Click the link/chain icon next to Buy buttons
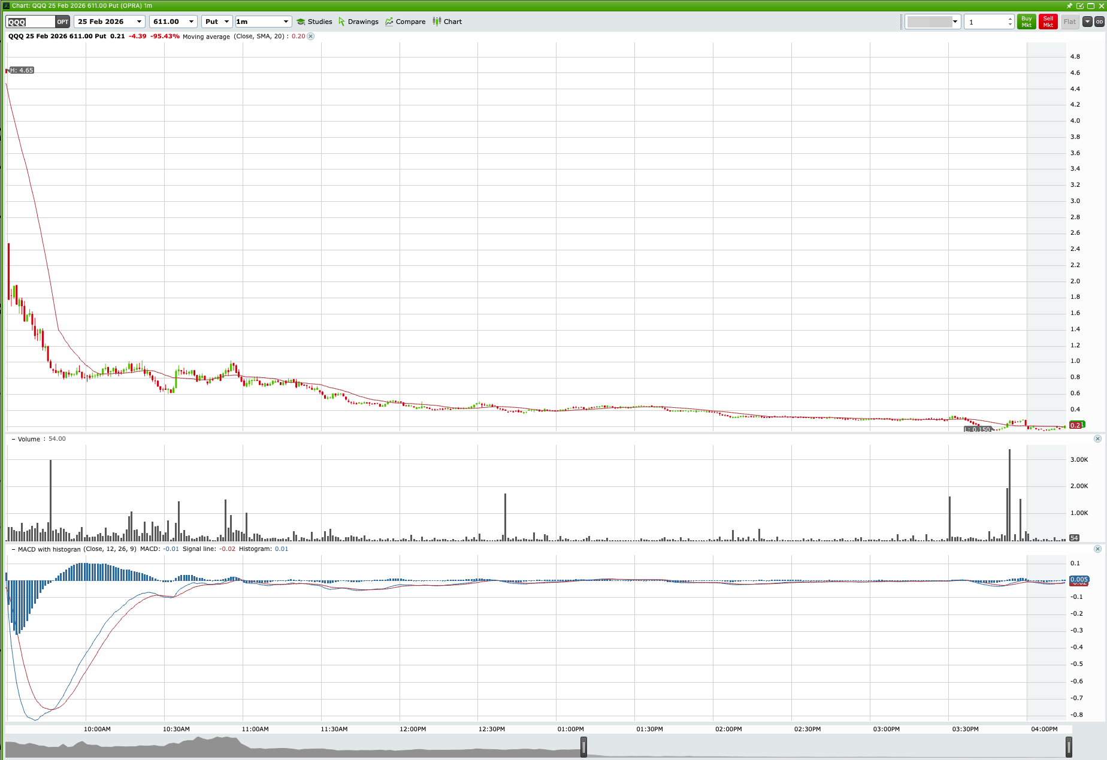Image resolution: width=1107 pixels, height=760 pixels. [1100, 21]
